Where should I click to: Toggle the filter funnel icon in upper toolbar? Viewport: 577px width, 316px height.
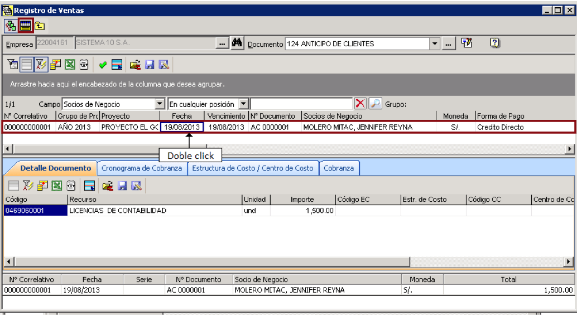[12, 65]
